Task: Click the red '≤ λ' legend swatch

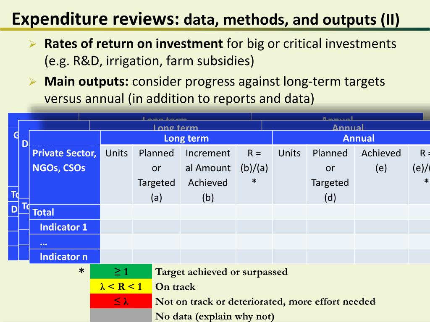Action: coord(121,301)
